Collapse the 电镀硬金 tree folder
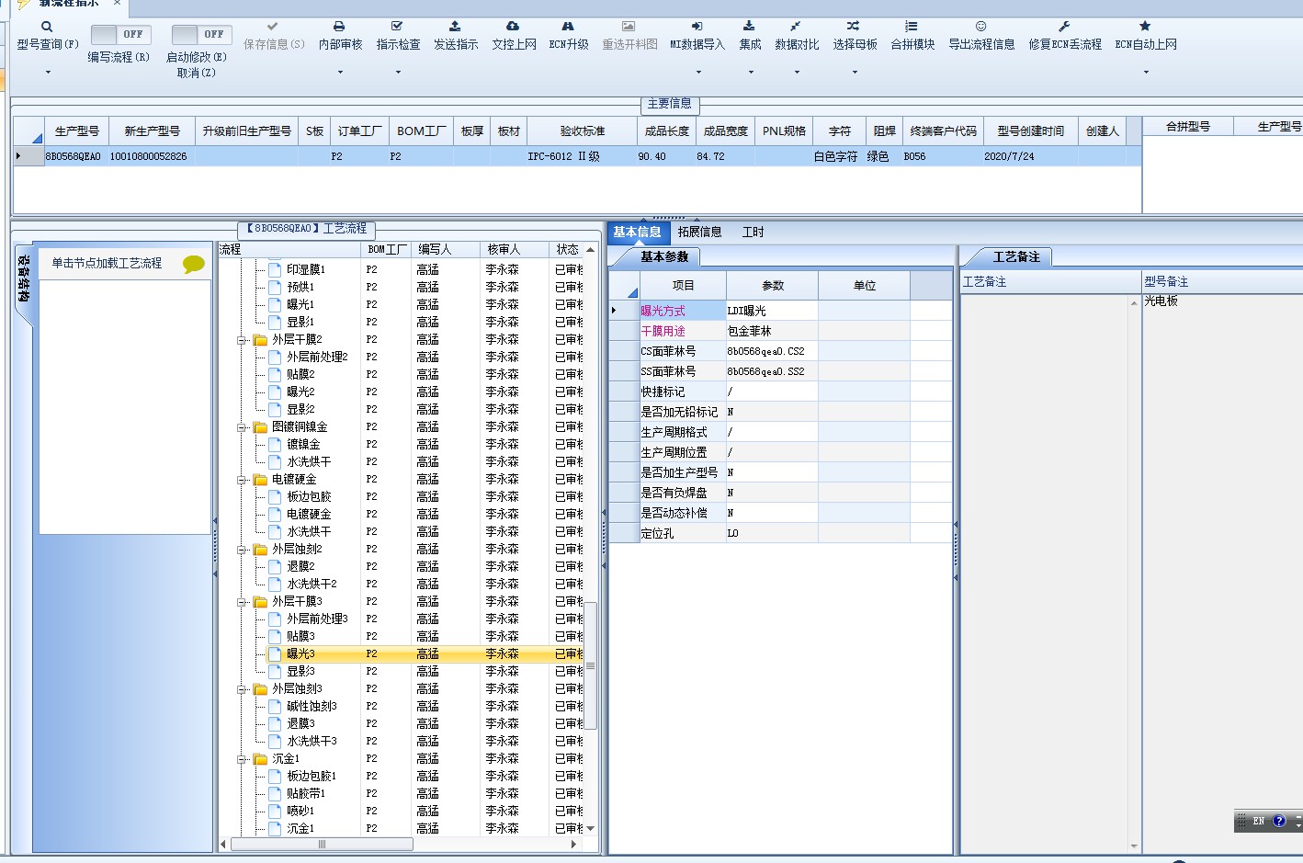1303x863 pixels. 242,480
